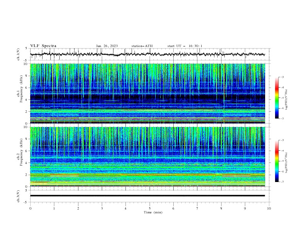Click the "-7" label on the ch.2 colorbar

point(282,182)
